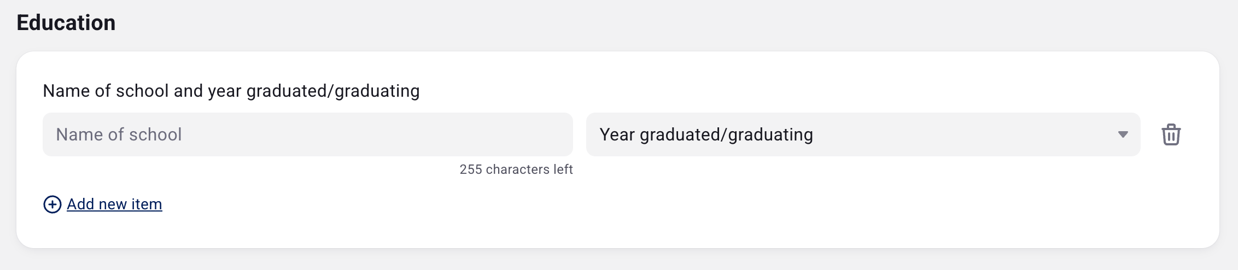The image size is (1238, 270).
Task: Remove this school row using the bin
Action: click(x=1171, y=134)
